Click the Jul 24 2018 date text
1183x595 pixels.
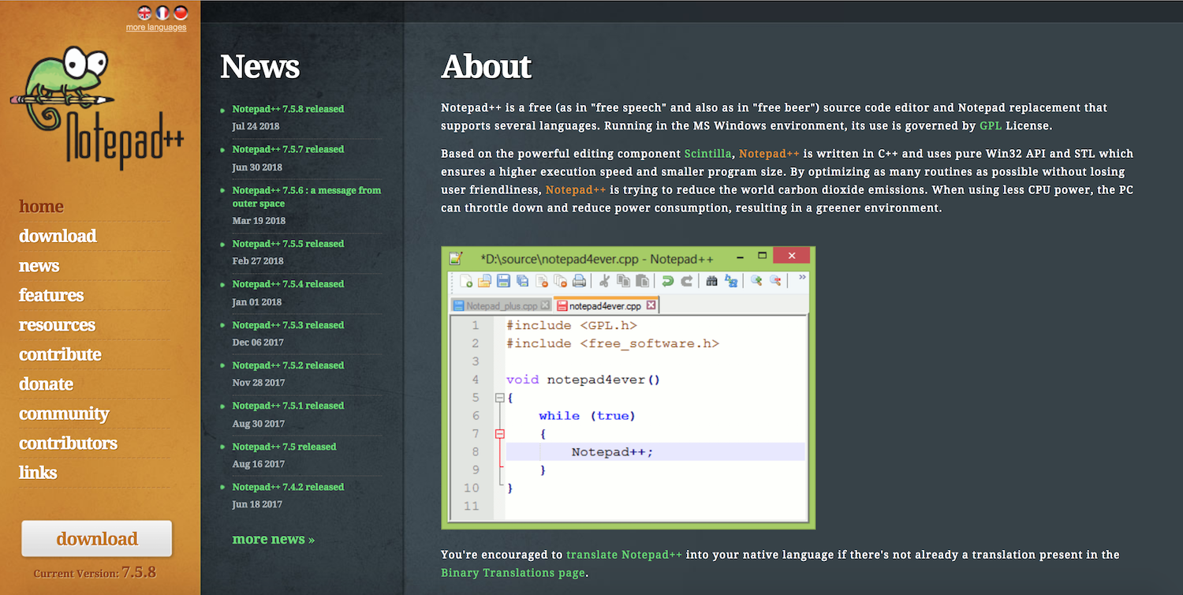click(x=256, y=126)
